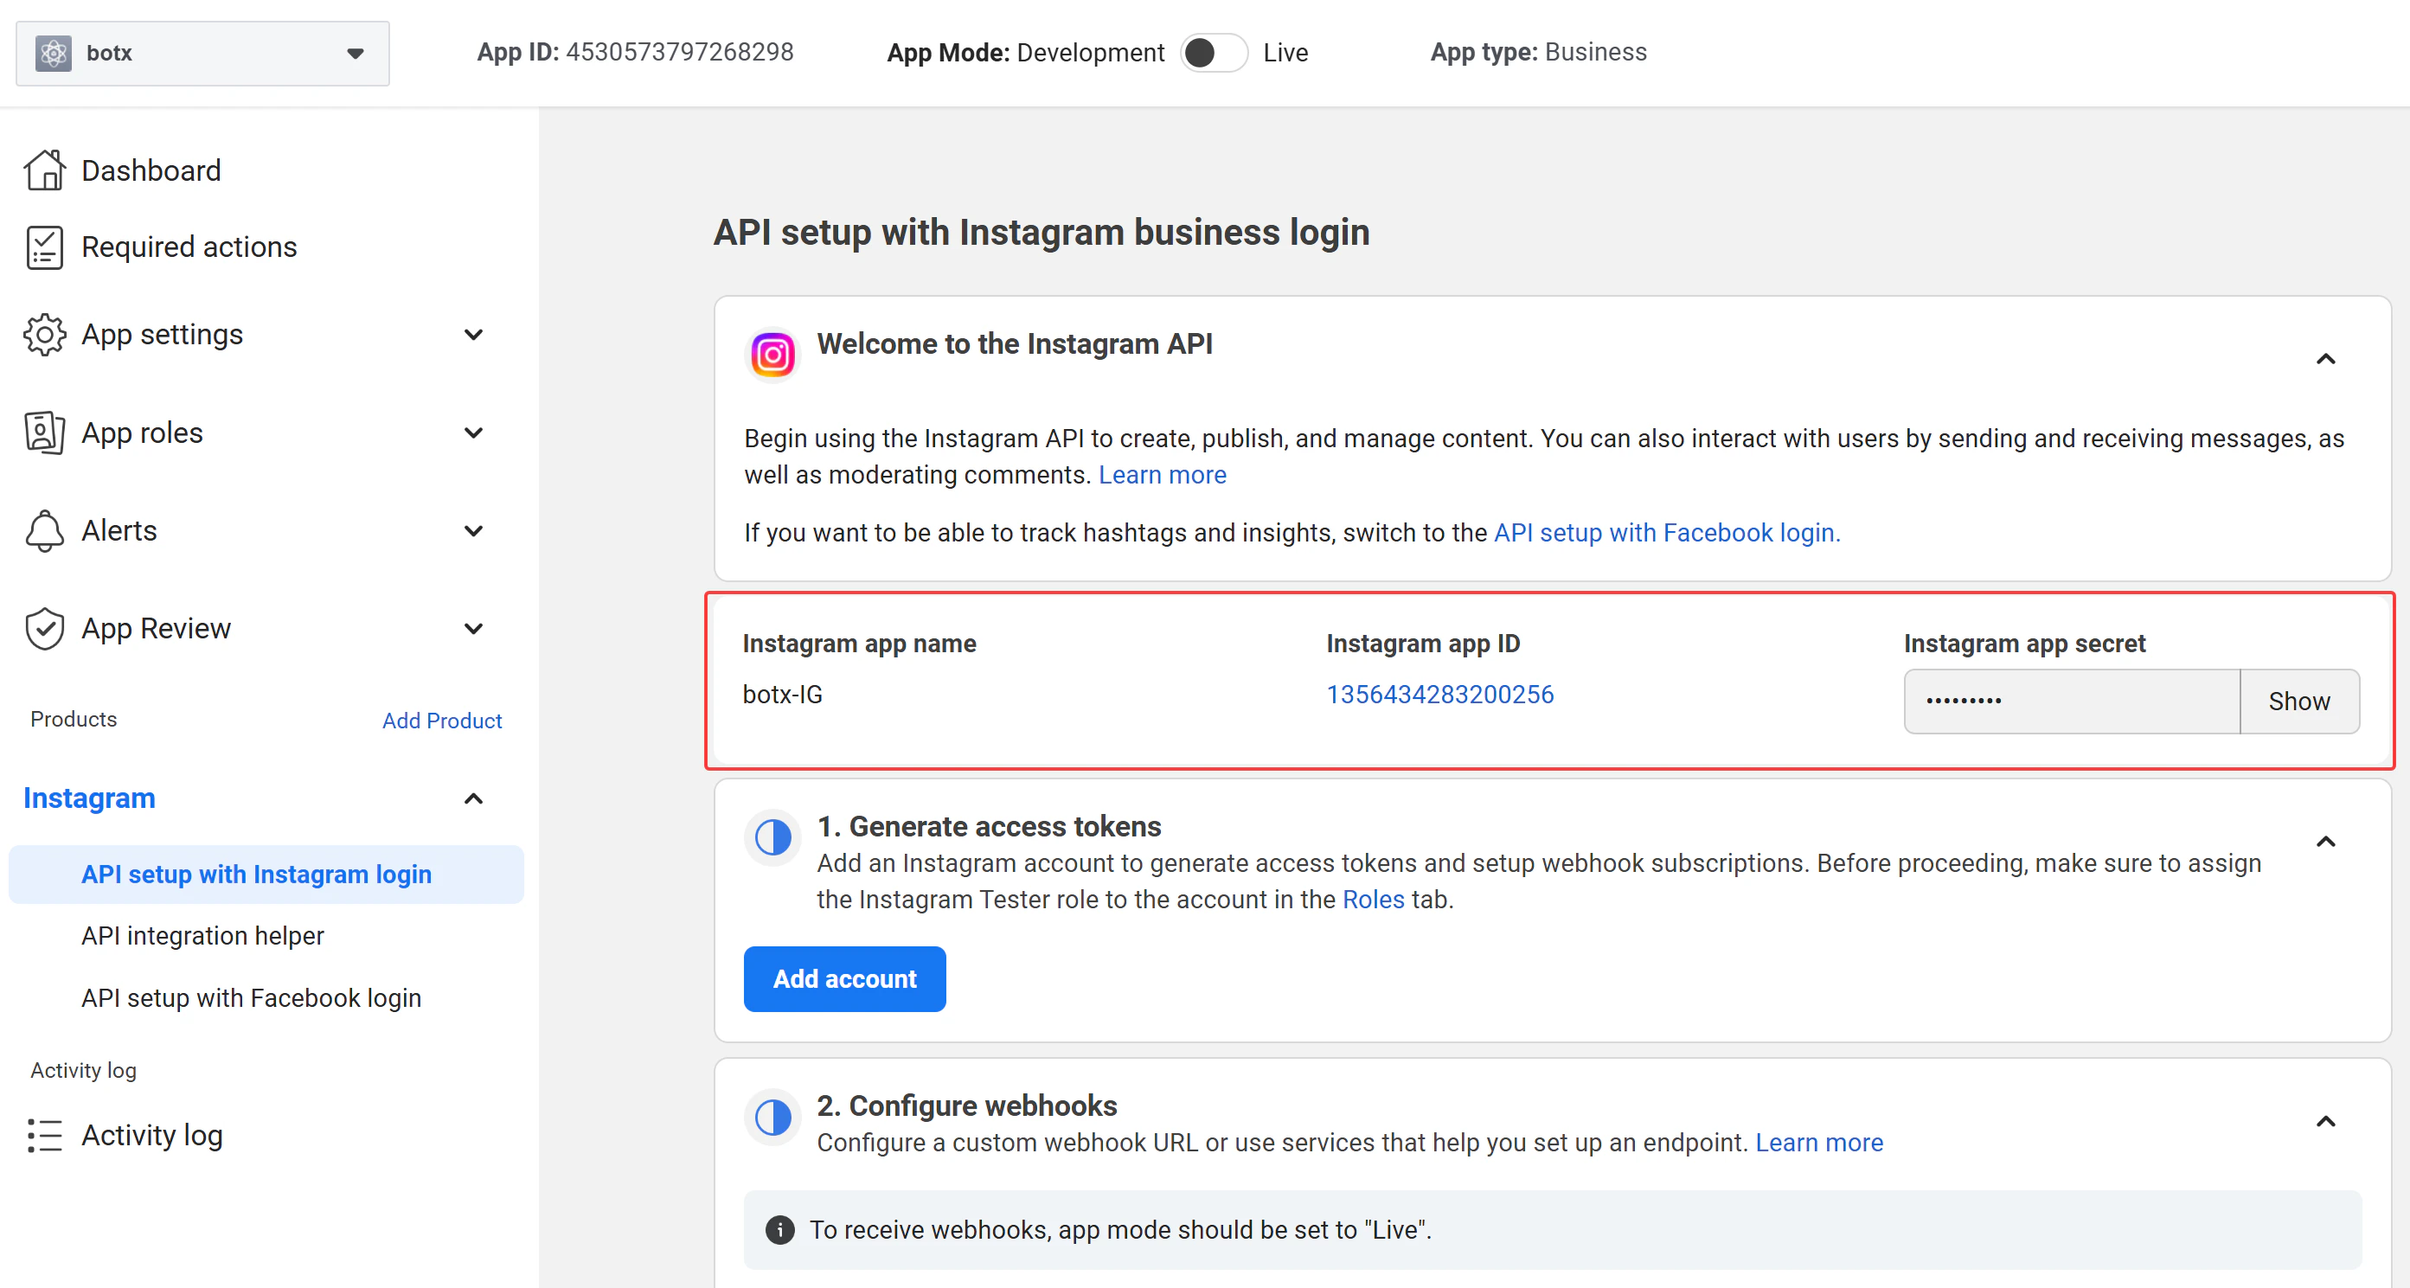Open Required actions

click(189, 247)
